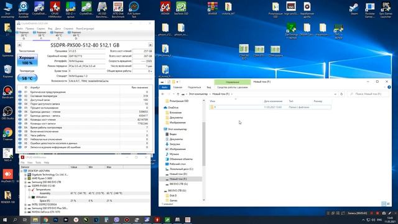Open Yandex Browser from the taskbar

tap(76, 220)
